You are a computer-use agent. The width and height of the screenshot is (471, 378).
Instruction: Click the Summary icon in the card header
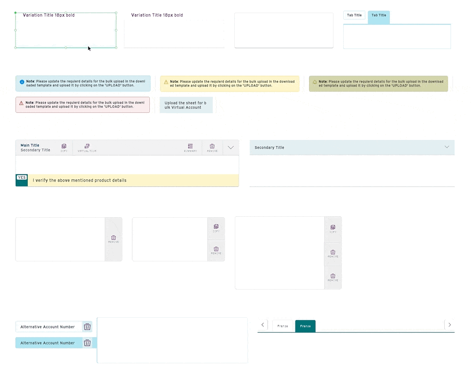190,148
